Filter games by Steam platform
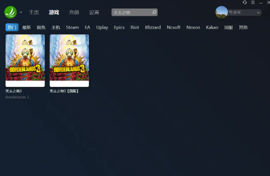The image size is (270, 176). (x=72, y=27)
